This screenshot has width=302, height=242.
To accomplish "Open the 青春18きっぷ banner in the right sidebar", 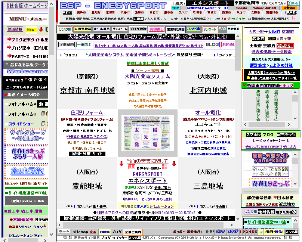I will click(x=270, y=183).
